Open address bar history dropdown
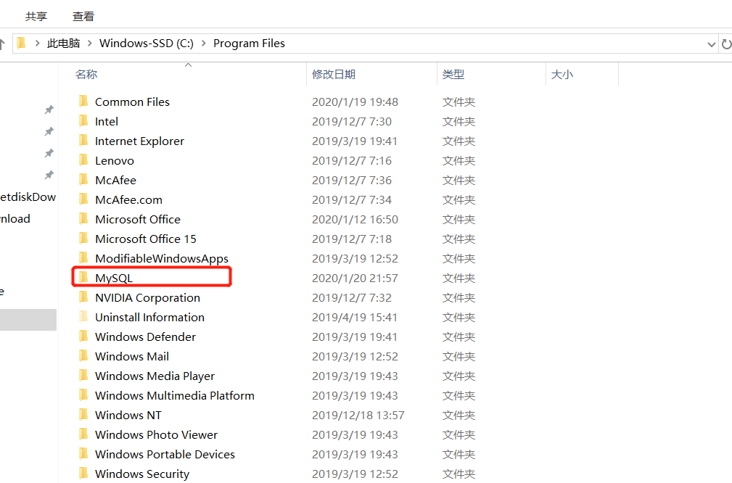The image size is (732, 483). point(711,44)
